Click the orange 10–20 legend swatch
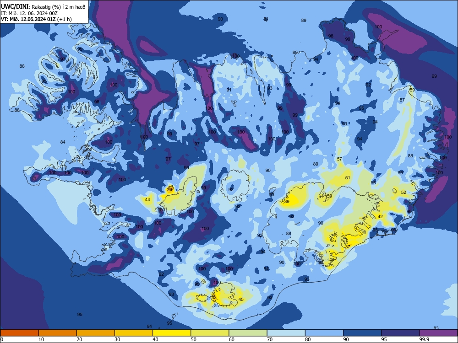 click(58, 333)
